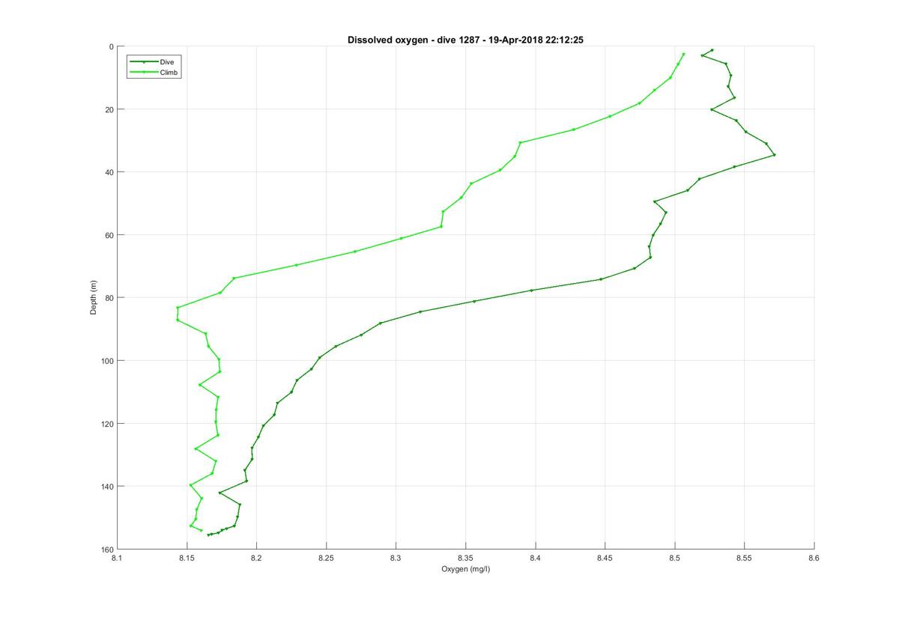Click y-axis tick label '140'
The width and height of the screenshot is (899, 617).
click(107, 487)
